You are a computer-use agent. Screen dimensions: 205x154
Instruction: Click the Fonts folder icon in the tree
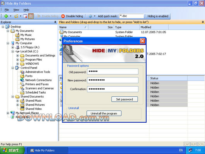22,76
